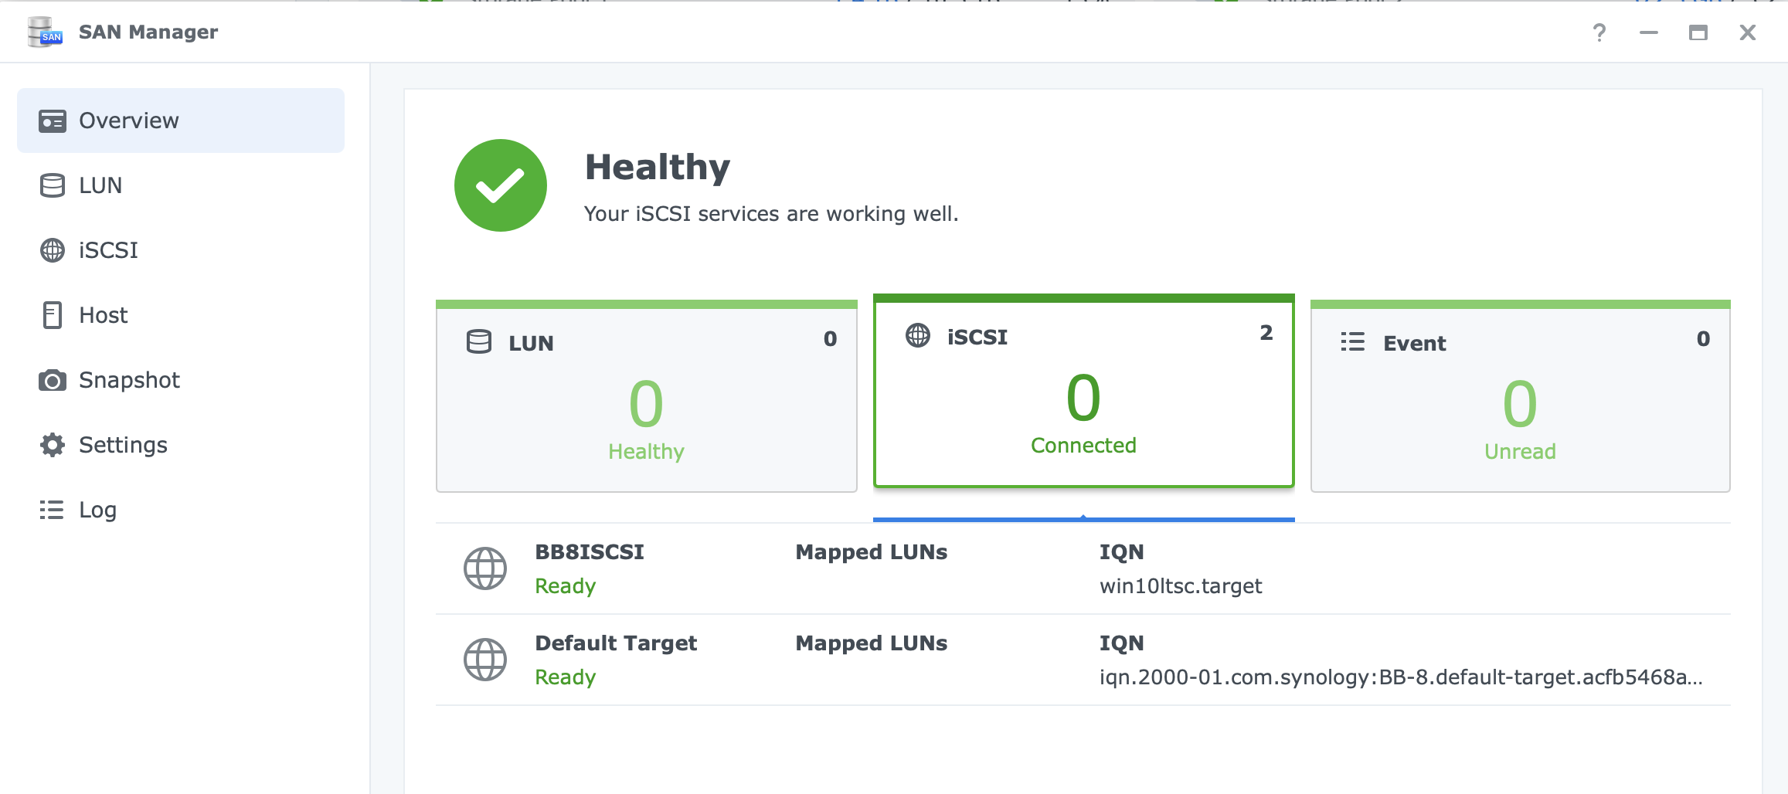The image size is (1788, 794).
Task: Click the large 0 Healthy count
Action: click(x=646, y=404)
